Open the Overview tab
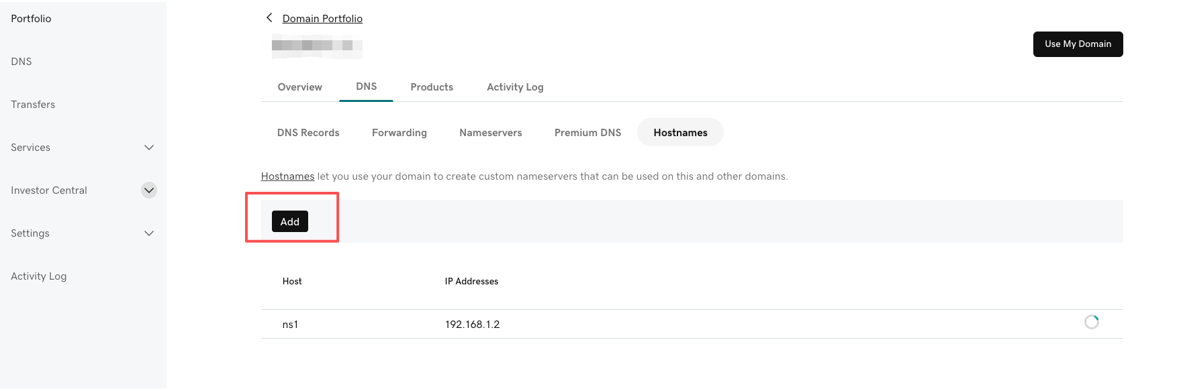 coord(299,87)
